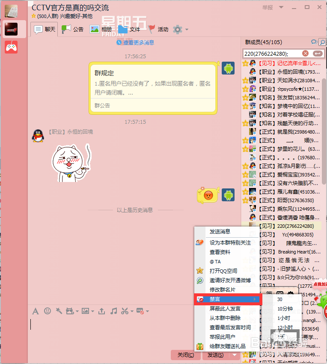Select the dark red group sidebar thumbnail
Viewport: 327px width, 364px height.
(x=11, y=29)
